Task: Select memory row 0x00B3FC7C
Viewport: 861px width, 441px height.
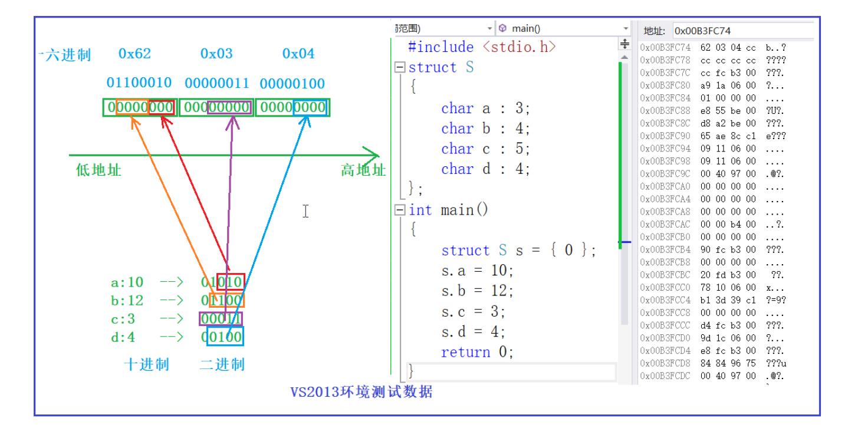Action: (x=713, y=73)
